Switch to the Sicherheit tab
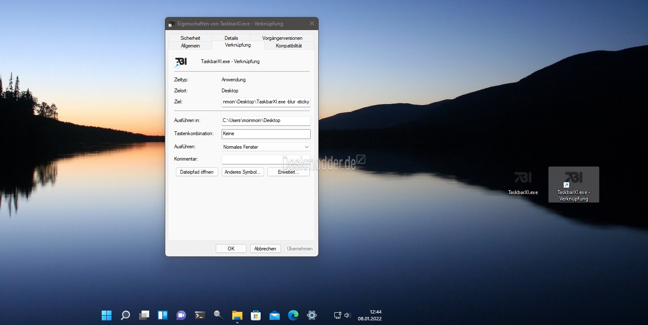This screenshot has width=648, height=325. 190,38
